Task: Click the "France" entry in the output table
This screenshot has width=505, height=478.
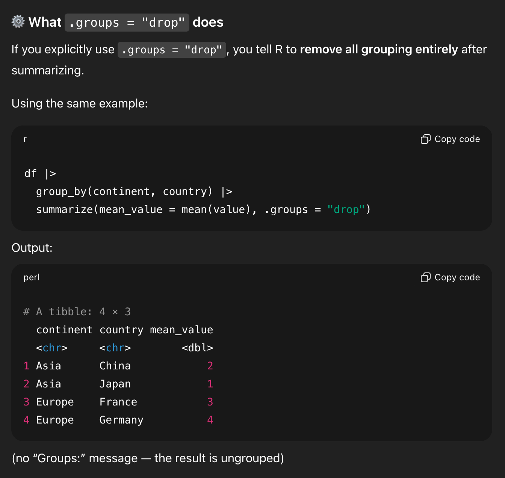Action: 118,402
